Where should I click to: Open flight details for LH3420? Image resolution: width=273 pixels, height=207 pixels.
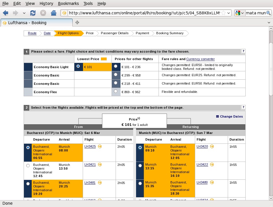tap(202, 146)
